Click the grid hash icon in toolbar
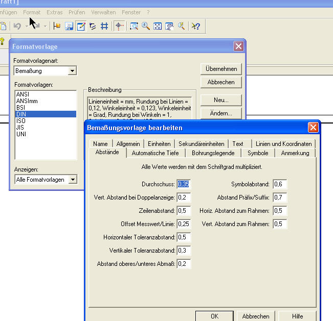This screenshot has width=333, height=321. [104, 26]
